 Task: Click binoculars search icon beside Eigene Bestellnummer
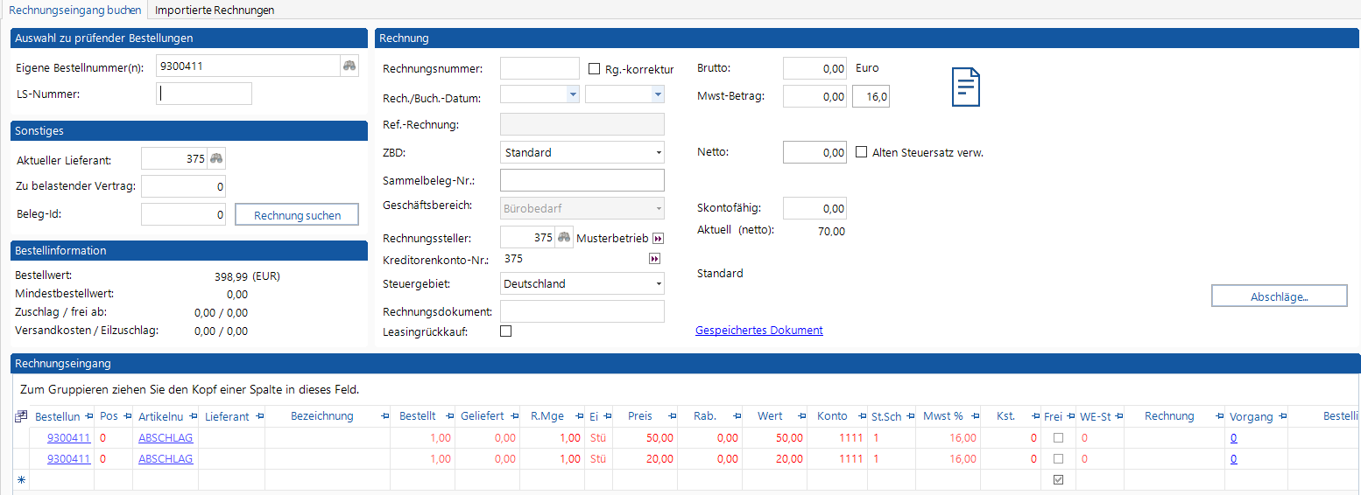(349, 66)
